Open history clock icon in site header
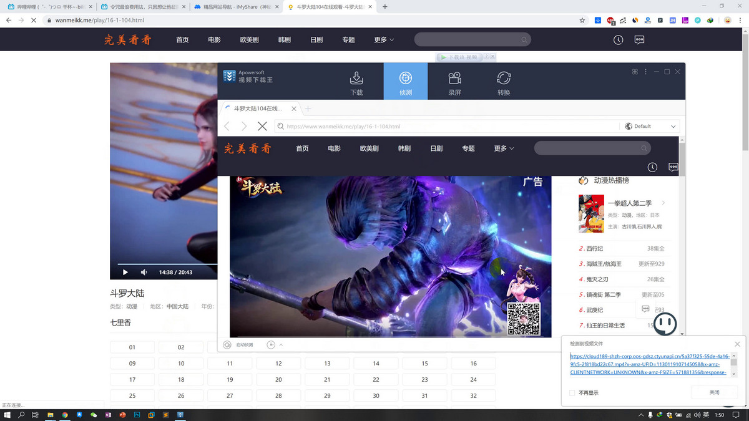This screenshot has width=749, height=421. [x=618, y=40]
